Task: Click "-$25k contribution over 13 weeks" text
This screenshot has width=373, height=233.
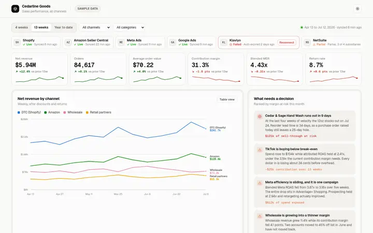Action: (x=293, y=169)
